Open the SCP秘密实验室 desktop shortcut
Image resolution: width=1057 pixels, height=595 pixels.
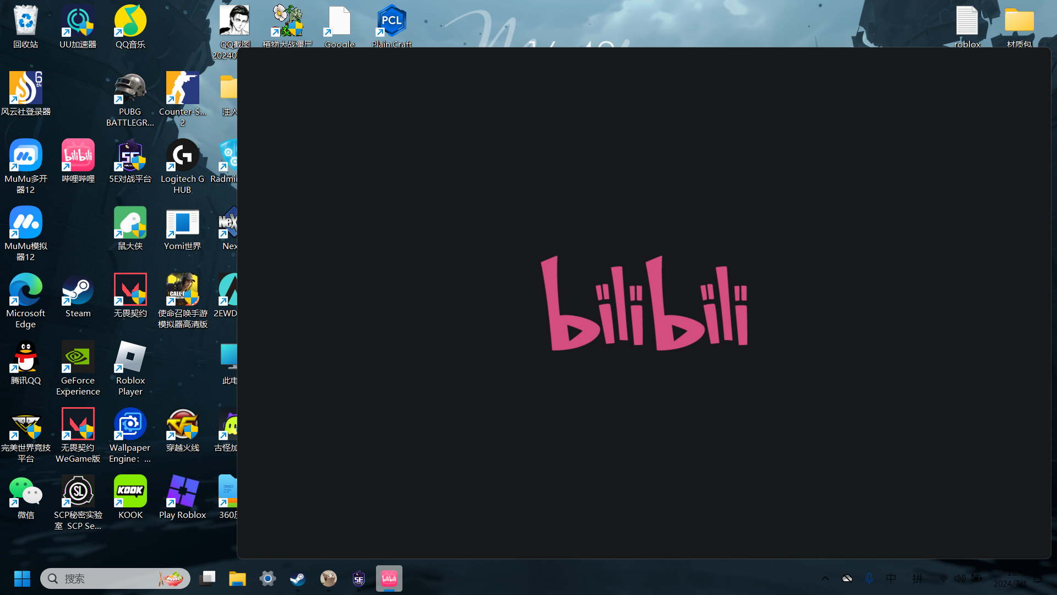coord(78,502)
